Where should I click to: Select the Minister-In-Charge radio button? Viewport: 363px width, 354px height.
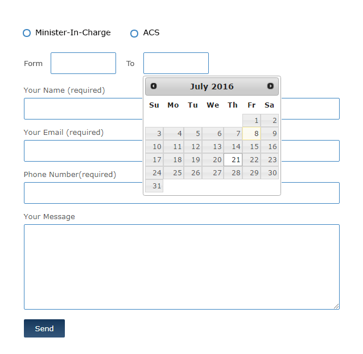[x=27, y=34]
